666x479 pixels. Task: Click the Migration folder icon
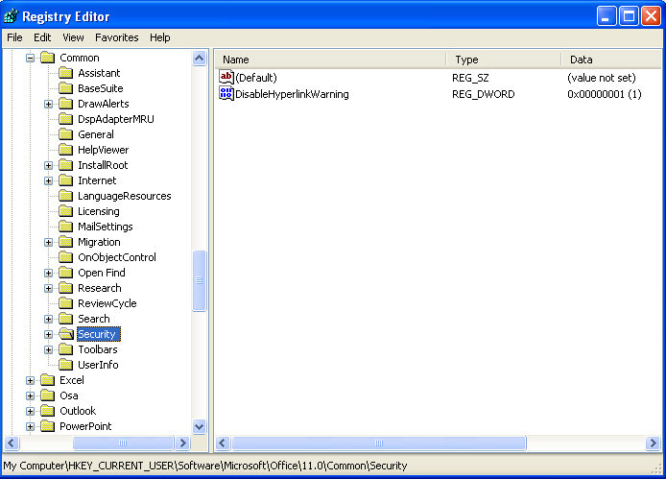coord(66,242)
